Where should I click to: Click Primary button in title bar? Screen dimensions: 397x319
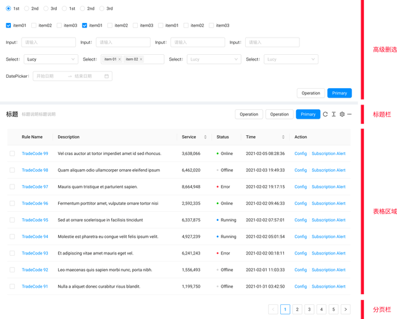[308, 114]
